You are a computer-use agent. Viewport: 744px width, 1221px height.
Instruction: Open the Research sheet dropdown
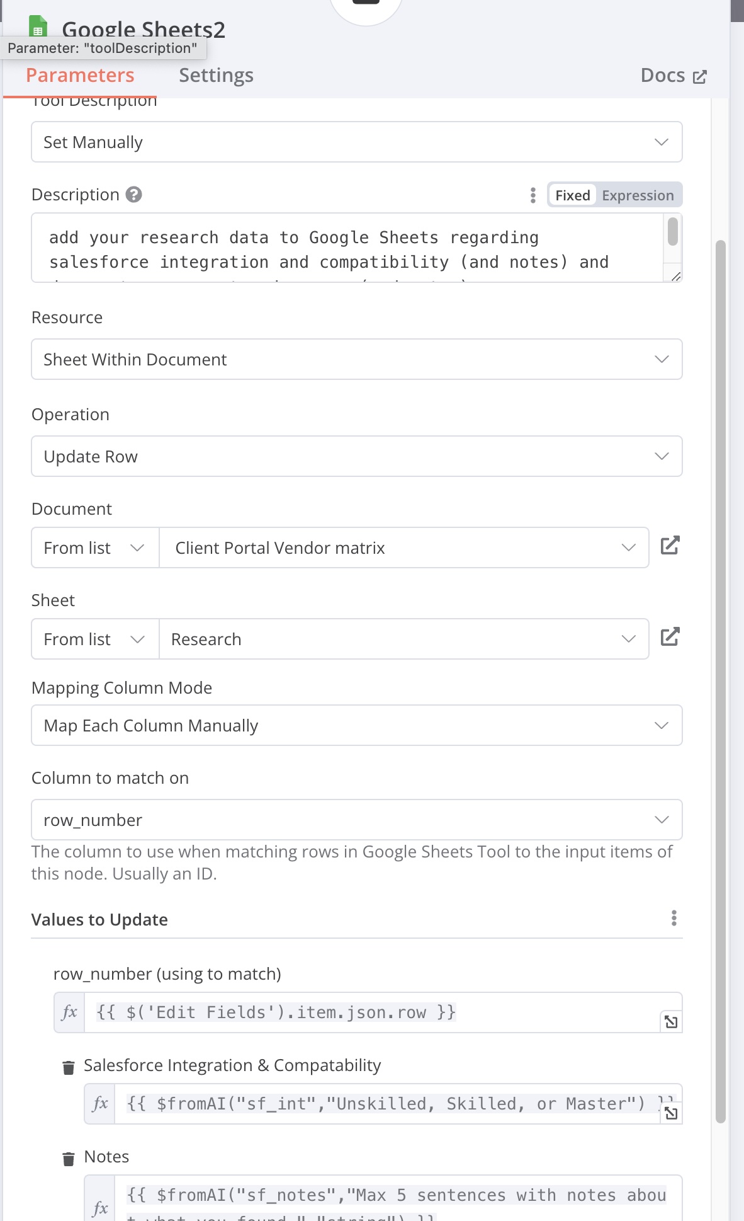(404, 639)
